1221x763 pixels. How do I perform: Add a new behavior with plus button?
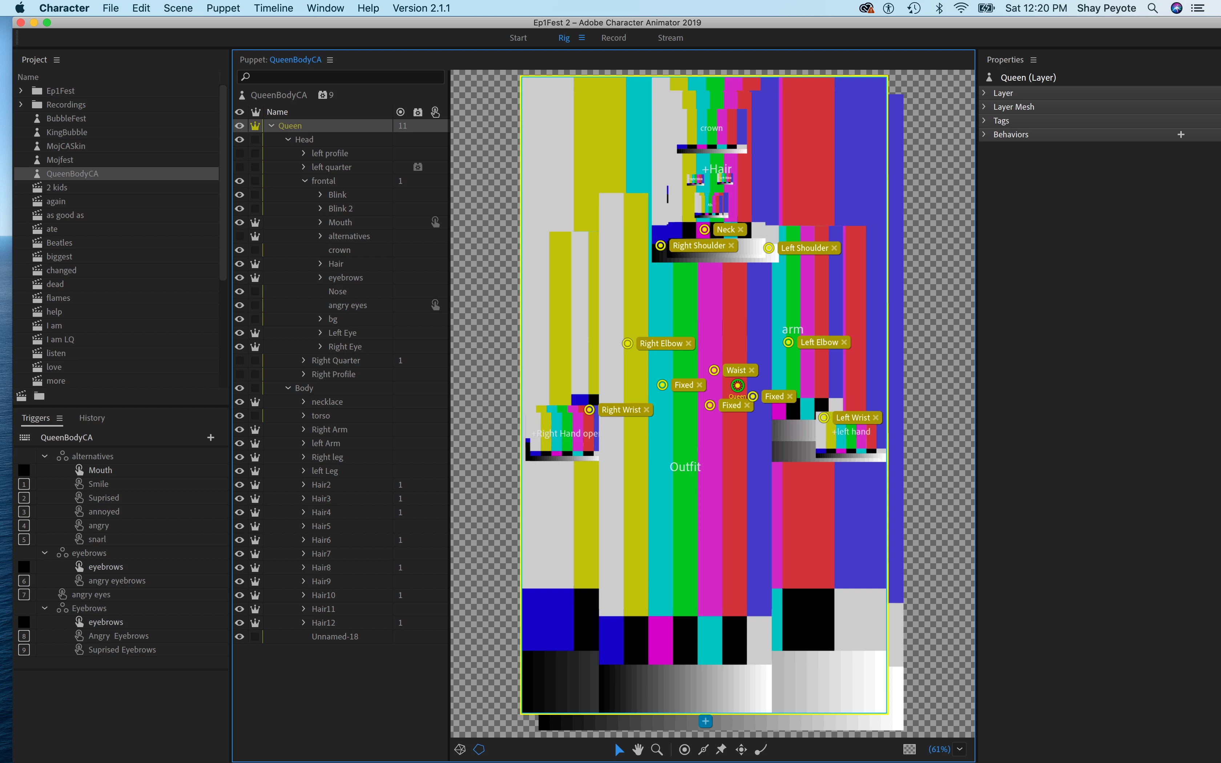(1181, 135)
